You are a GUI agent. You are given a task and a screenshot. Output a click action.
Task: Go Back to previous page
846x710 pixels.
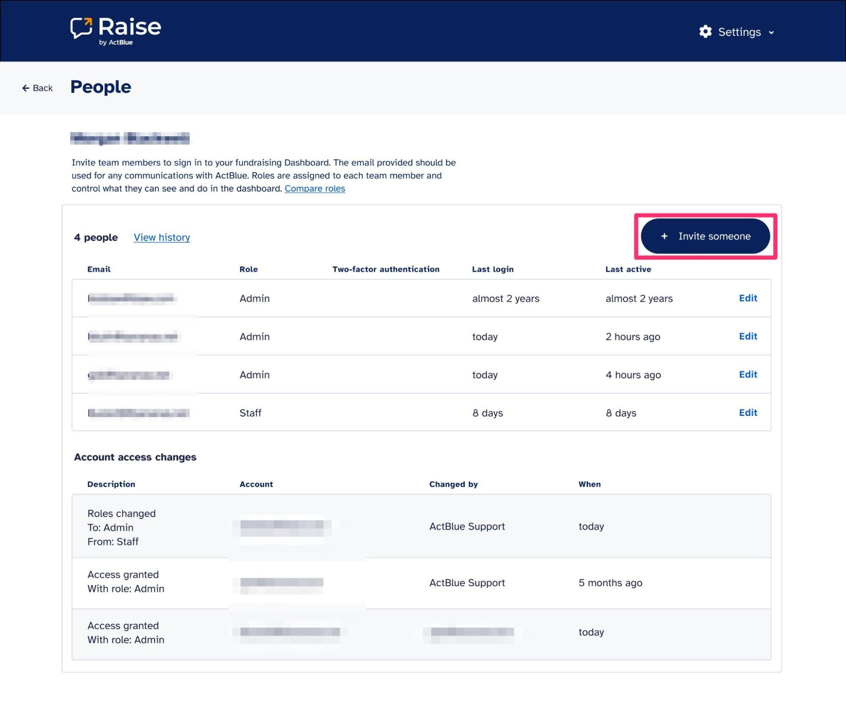(x=42, y=88)
